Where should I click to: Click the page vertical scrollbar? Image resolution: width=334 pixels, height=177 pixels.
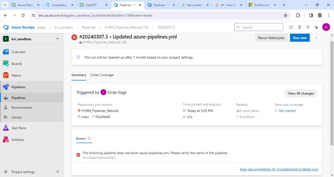click(x=332, y=93)
